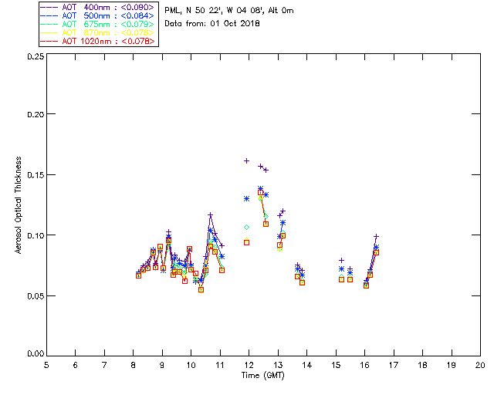The width and height of the screenshot is (494, 395).
Task: Click the x-axis tick label 14
Action: click(307, 365)
